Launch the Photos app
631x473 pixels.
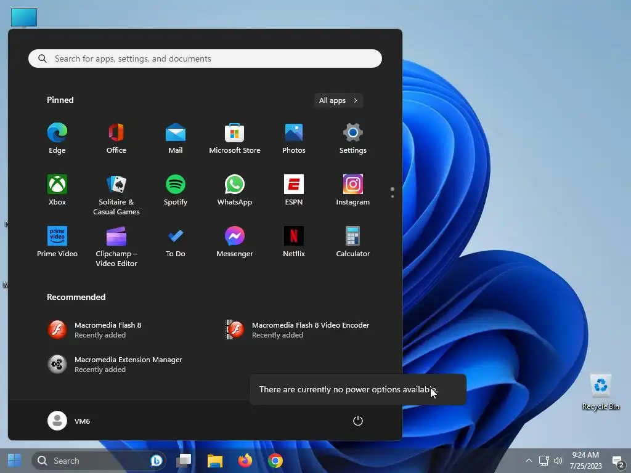[x=294, y=139]
